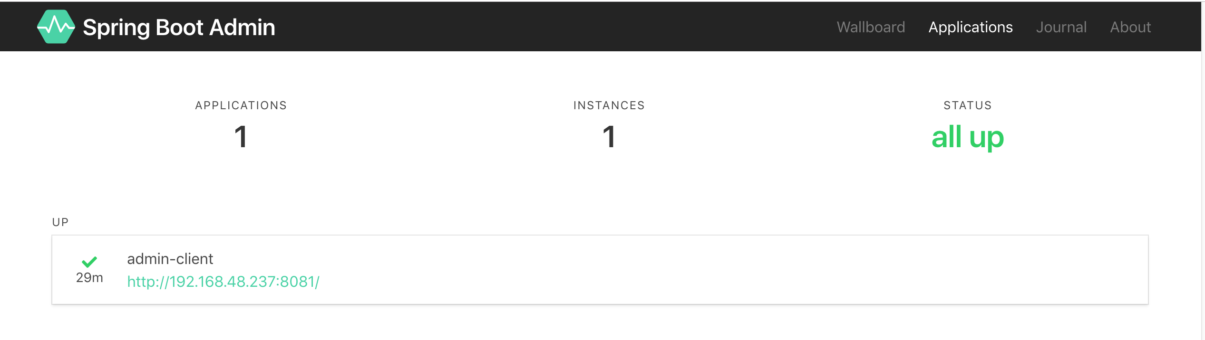Screen dimensions: 1205x340
Task: Click the INSTANCES heading label
Action: click(609, 105)
